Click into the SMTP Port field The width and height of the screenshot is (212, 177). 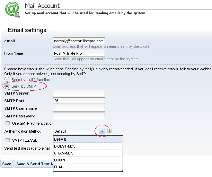(x=79, y=100)
